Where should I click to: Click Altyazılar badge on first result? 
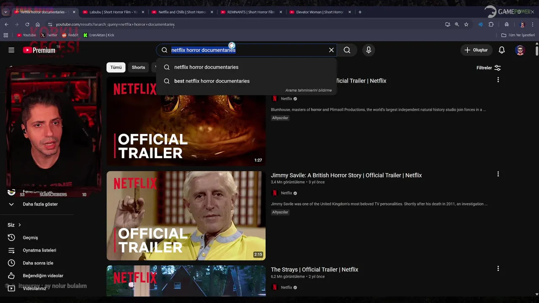[280, 118]
